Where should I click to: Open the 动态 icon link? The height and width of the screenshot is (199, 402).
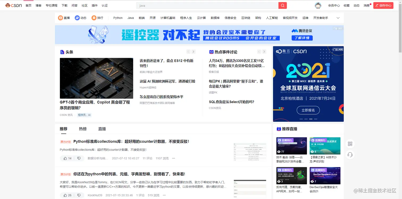coord(81,18)
